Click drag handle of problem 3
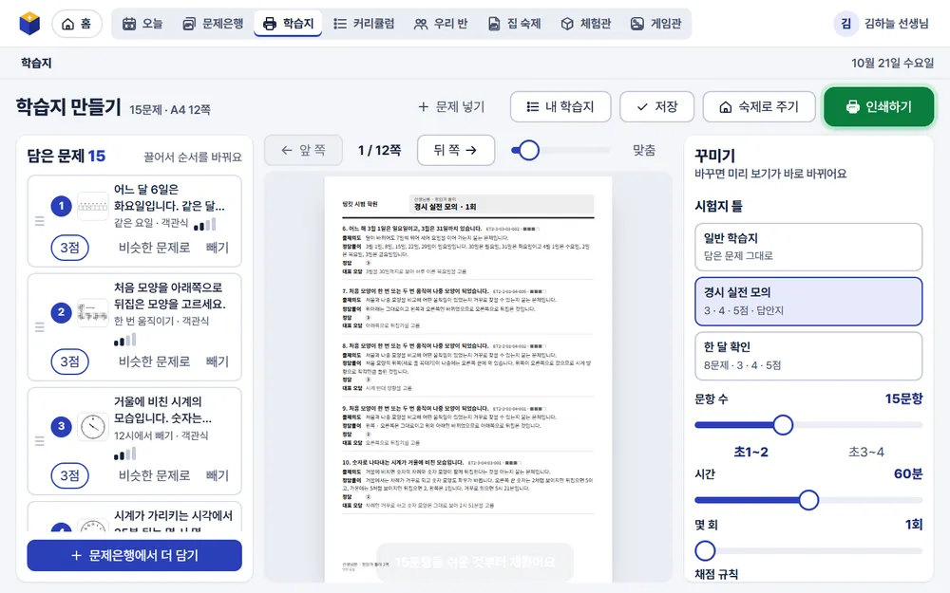The width and height of the screenshot is (950, 593). tap(39, 441)
